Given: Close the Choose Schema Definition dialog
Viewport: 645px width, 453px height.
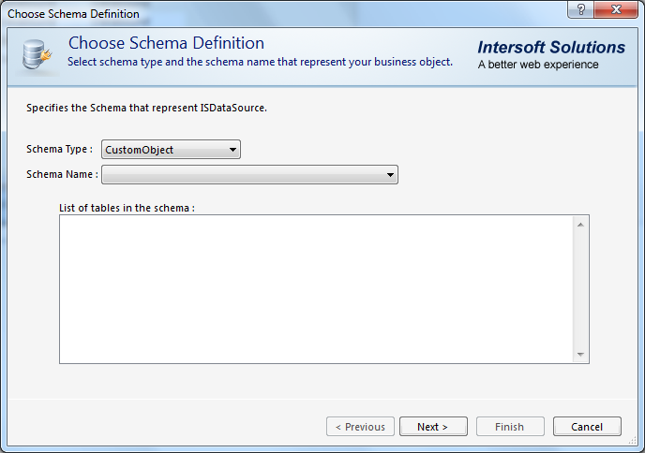Looking at the screenshot, I should (x=615, y=10).
